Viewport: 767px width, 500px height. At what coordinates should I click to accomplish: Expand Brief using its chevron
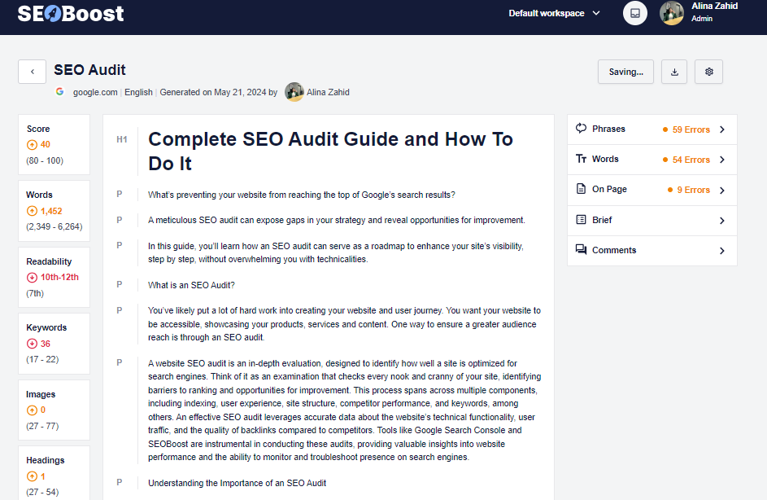click(x=722, y=221)
